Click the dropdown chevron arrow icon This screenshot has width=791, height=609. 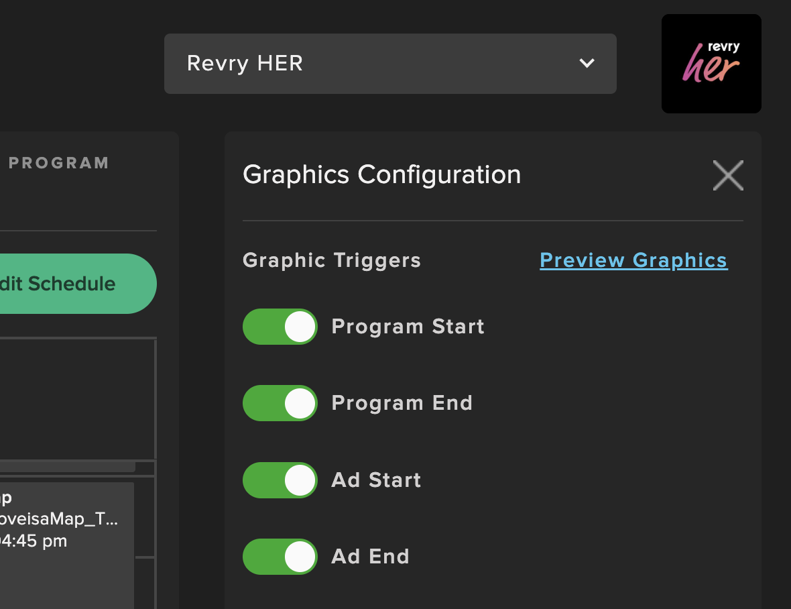(587, 64)
